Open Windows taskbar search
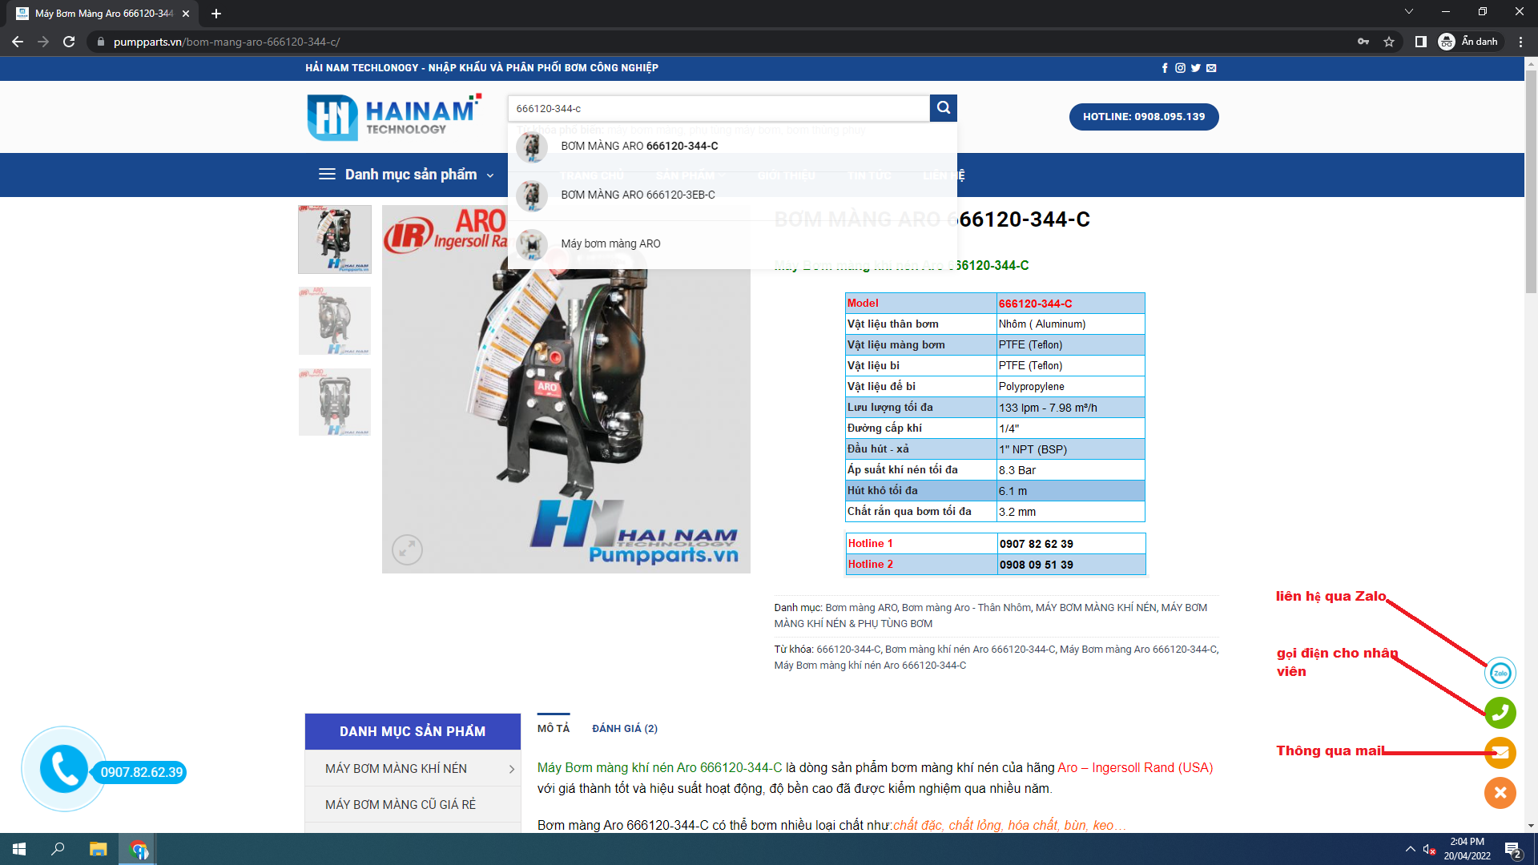This screenshot has height=865, width=1538. [58, 849]
